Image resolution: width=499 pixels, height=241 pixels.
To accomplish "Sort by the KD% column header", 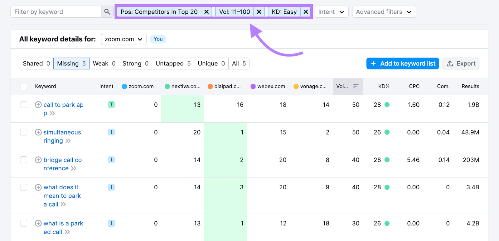I will [x=384, y=86].
